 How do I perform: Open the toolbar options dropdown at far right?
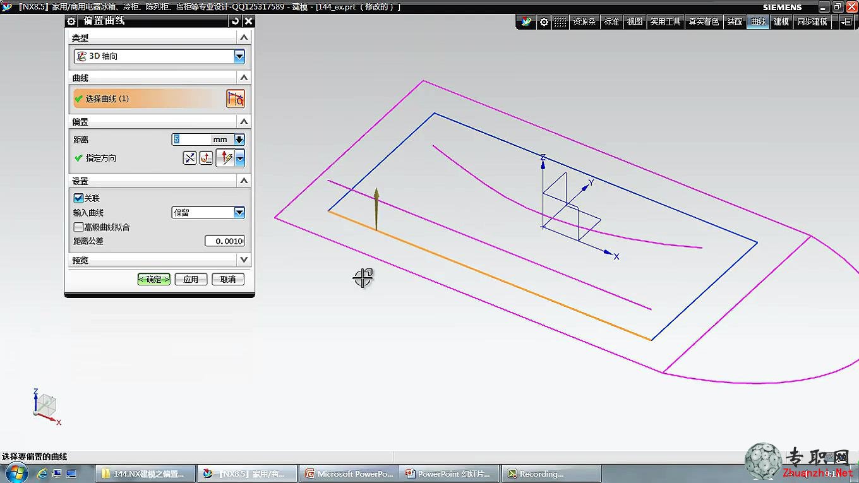click(847, 21)
